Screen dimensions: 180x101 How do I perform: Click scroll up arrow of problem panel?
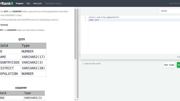75,8
